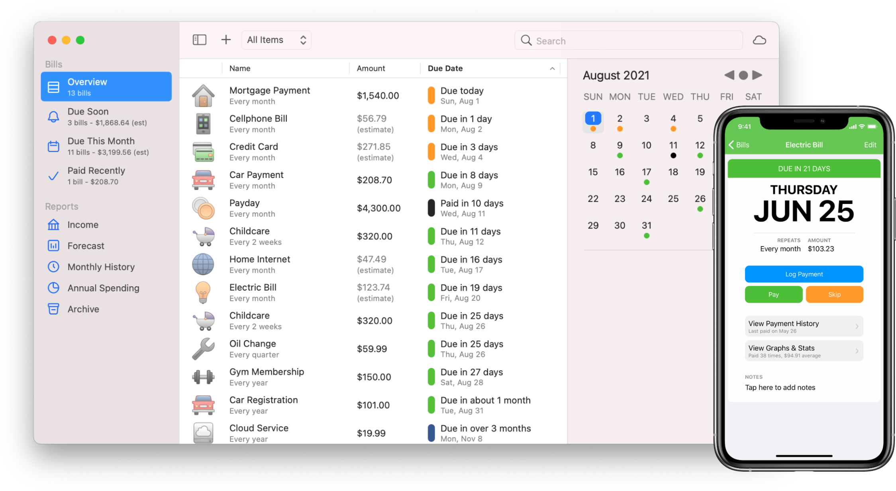Open the Income report bank icon
The height and width of the screenshot is (491, 896).
click(53, 225)
